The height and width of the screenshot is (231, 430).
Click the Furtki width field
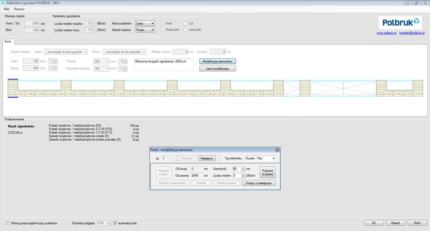[31, 61]
